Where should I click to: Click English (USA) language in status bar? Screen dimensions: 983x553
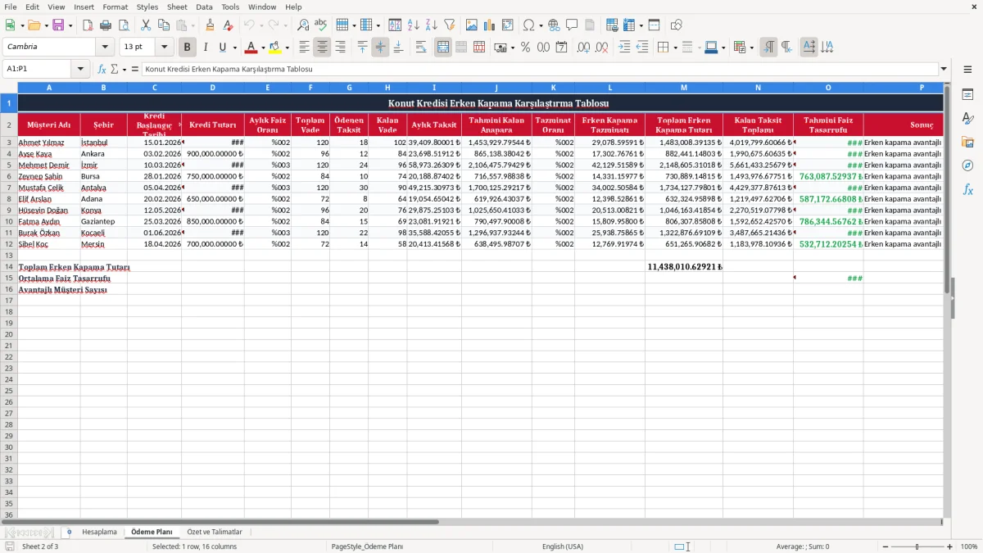tap(563, 546)
